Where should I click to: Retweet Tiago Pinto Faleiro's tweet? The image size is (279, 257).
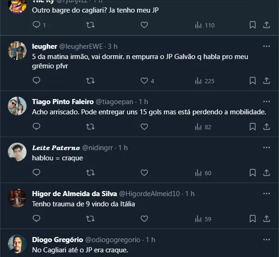click(x=90, y=126)
